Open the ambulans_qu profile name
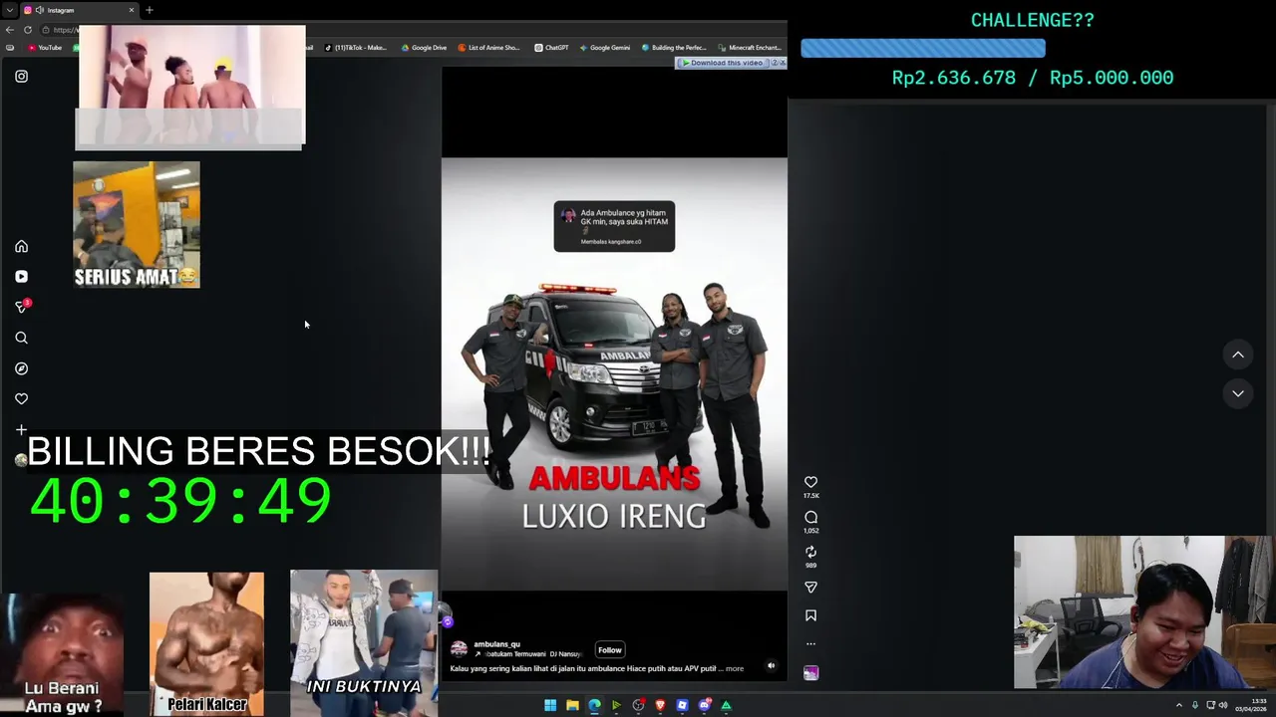 (496, 644)
